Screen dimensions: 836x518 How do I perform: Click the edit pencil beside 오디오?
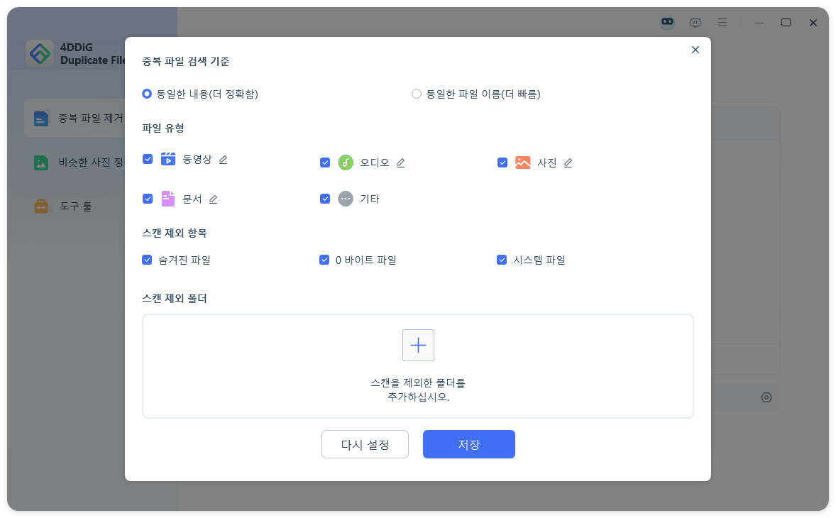coord(400,162)
